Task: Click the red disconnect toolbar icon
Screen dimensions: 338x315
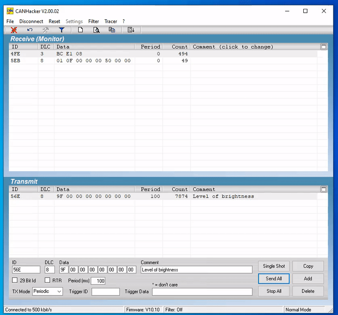Action: pos(14,30)
